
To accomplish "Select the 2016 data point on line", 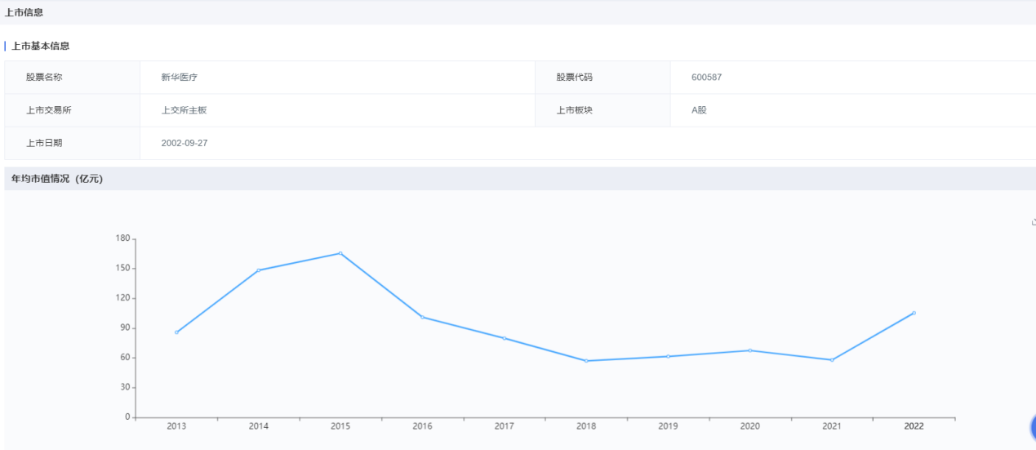I will click(422, 317).
